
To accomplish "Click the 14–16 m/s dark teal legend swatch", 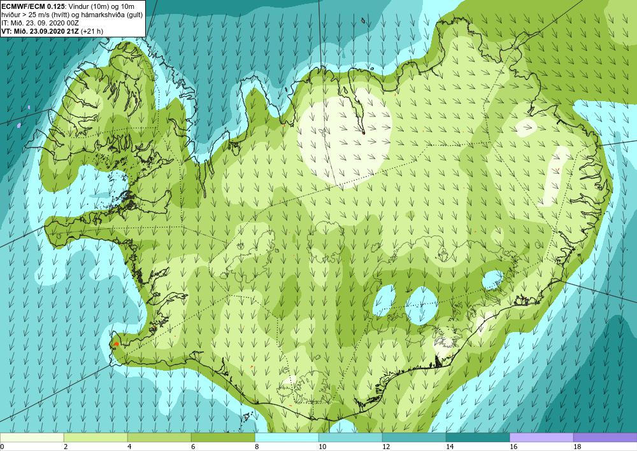I will tap(478, 437).
